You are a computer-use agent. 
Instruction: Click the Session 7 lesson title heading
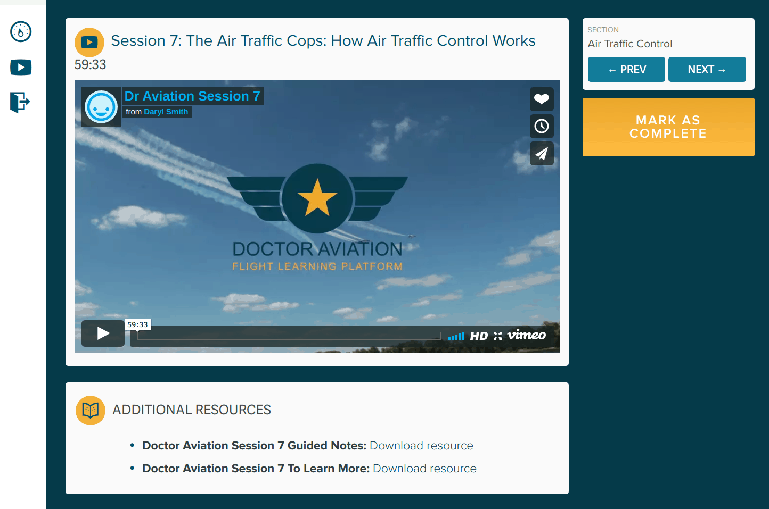click(x=323, y=41)
